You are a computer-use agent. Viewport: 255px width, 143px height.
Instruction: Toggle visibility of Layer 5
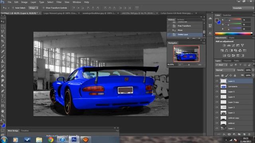click(217, 92)
